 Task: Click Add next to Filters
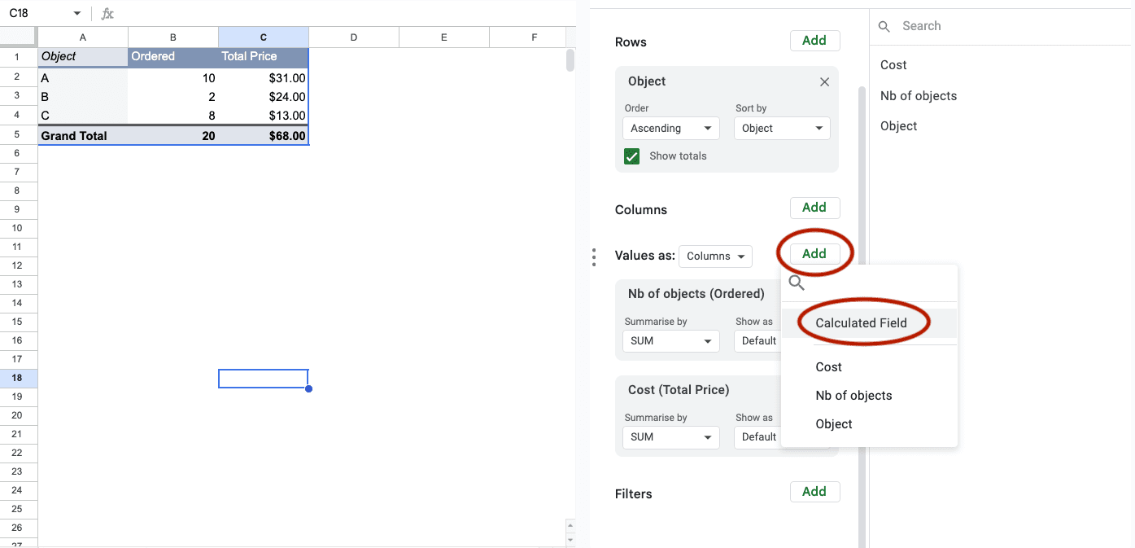coord(814,491)
